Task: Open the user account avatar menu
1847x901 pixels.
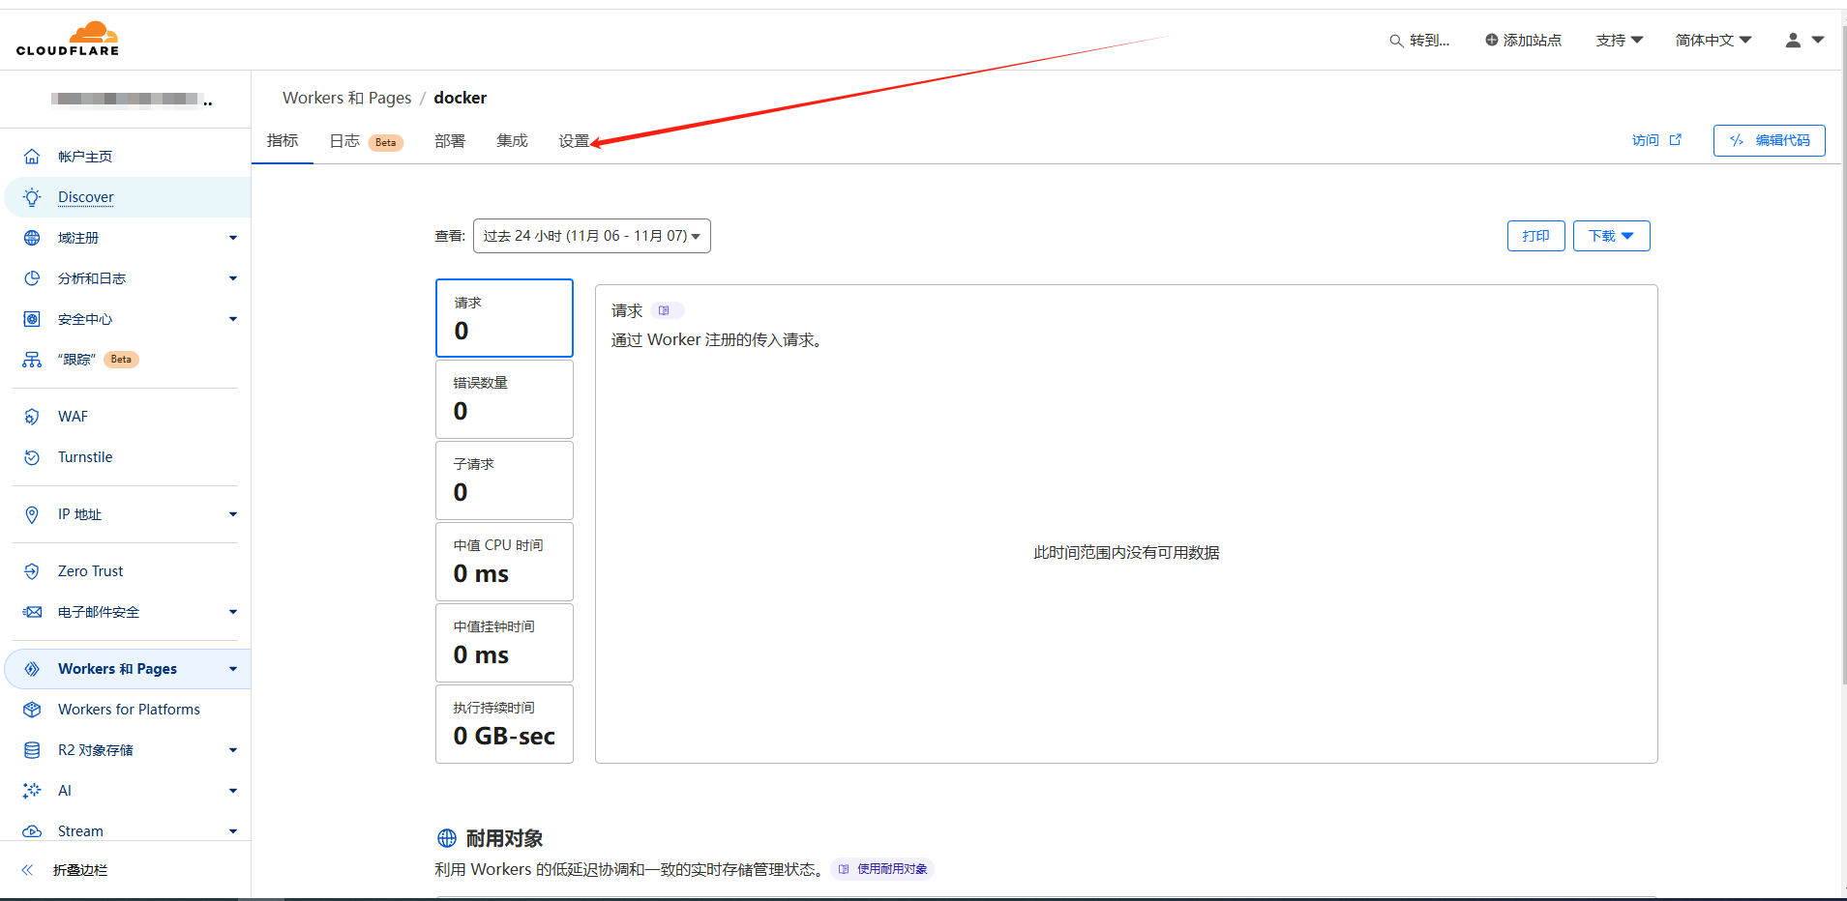Action: coord(1804,40)
